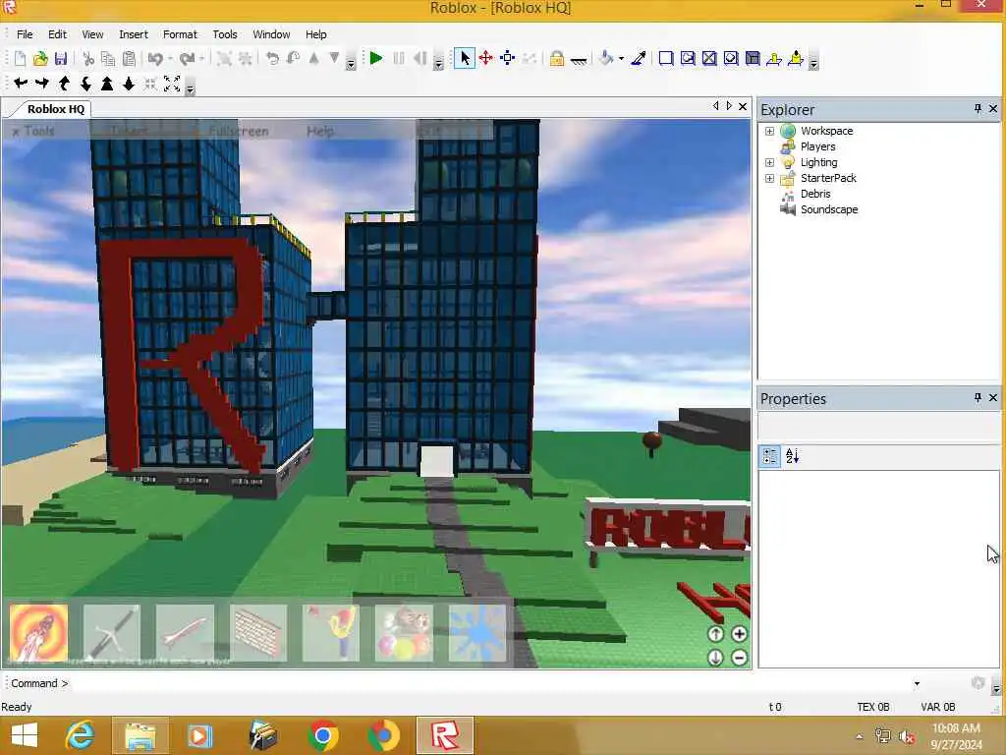This screenshot has height=755, width=1006.
Task: Select the rocket launcher tool in game hotbar
Action: pos(38,632)
